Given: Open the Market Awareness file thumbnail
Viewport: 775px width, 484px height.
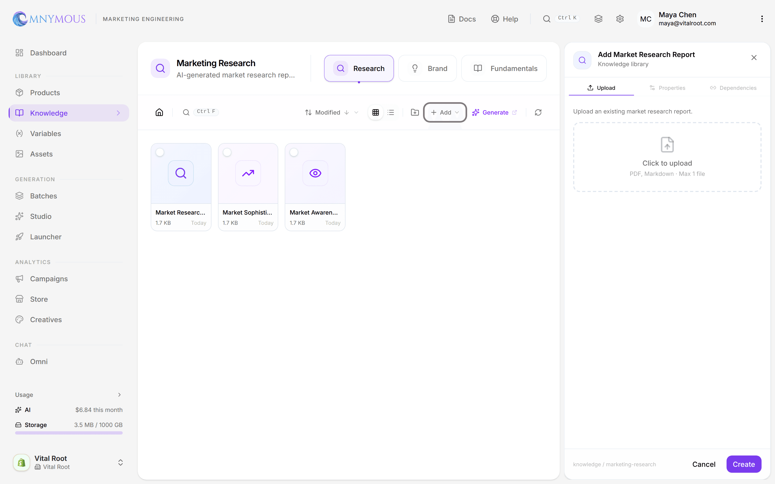Looking at the screenshot, I should point(315,173).
